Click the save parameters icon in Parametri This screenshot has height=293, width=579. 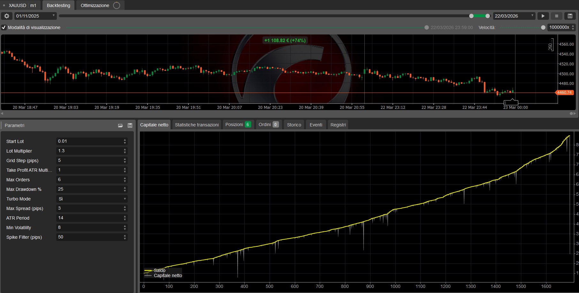click(x=130, y=125)
